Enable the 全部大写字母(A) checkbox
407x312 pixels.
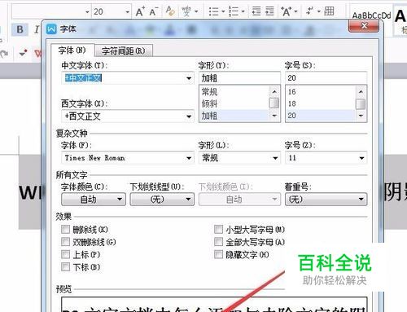point(218,241)
